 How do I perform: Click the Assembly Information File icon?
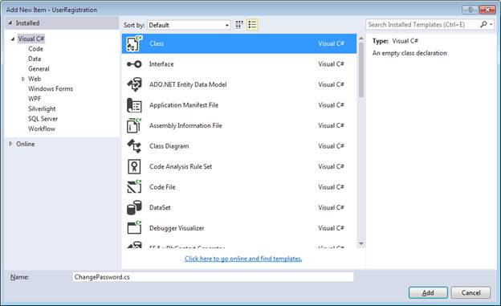pyautogui.click(x=134, y=125)
